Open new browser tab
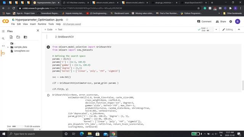 click(x=212, y=3)
